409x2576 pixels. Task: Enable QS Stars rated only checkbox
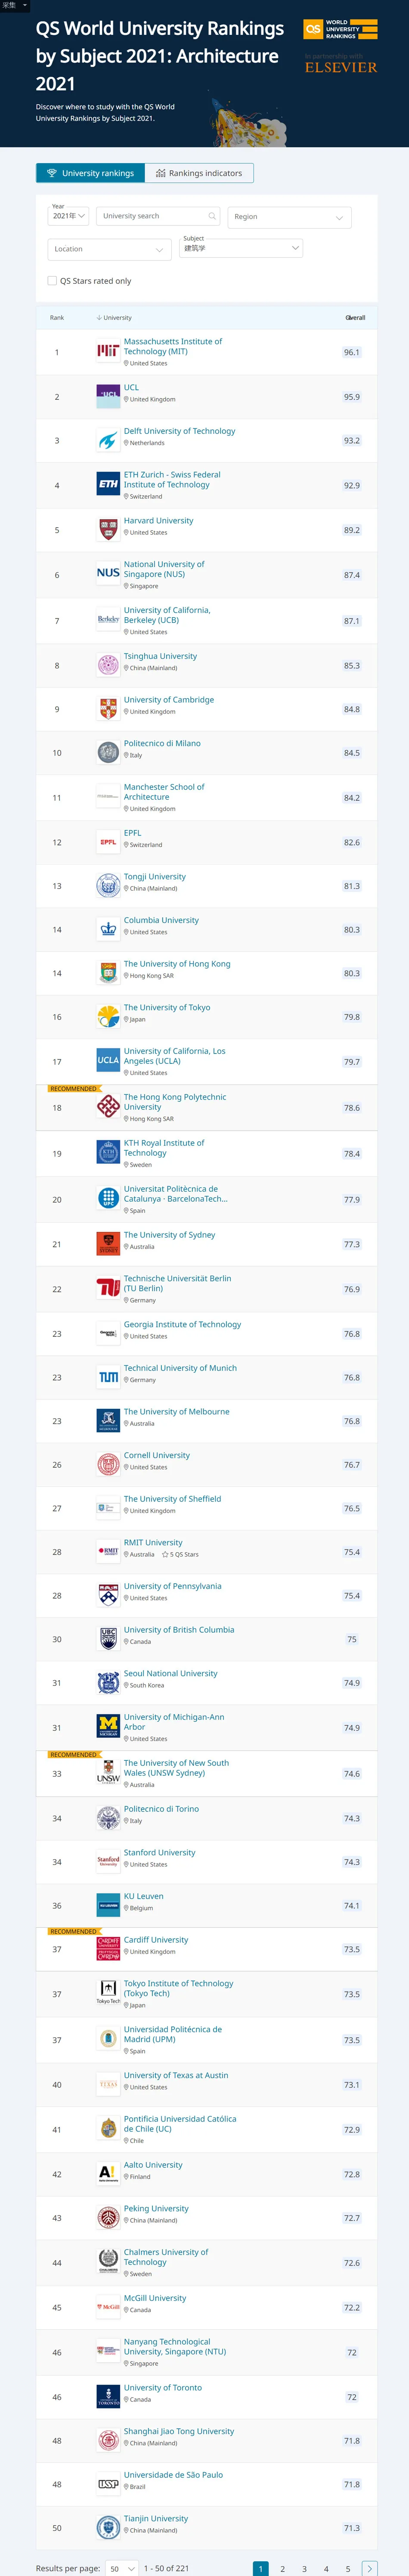click(x=52, y=281)
